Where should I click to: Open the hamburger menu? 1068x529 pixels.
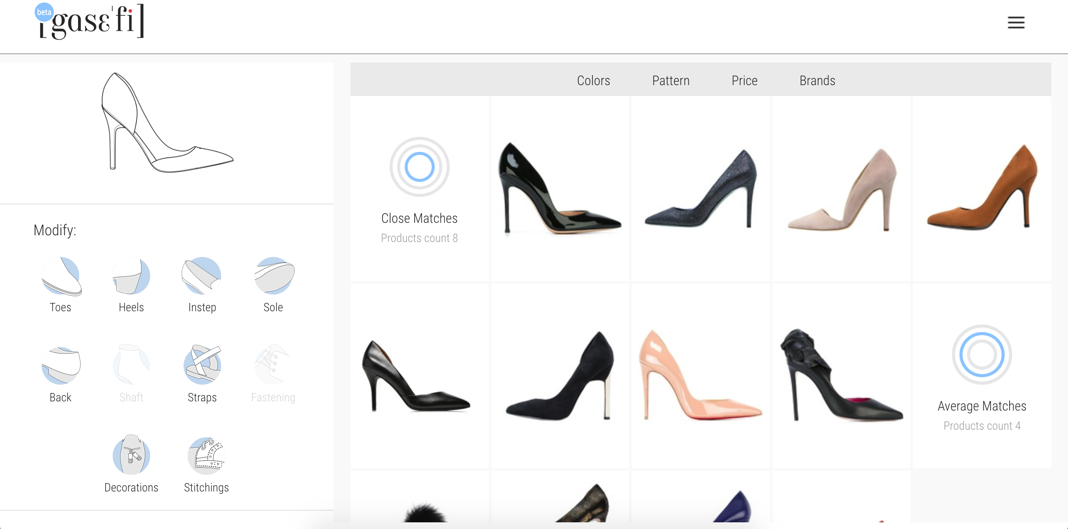point(1016,23)
